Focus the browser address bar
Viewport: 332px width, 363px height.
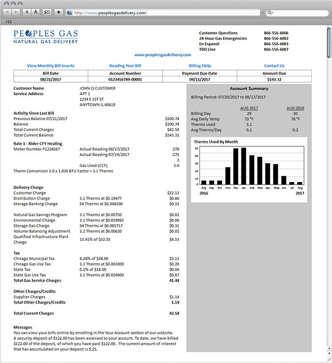tap(163, 13)
